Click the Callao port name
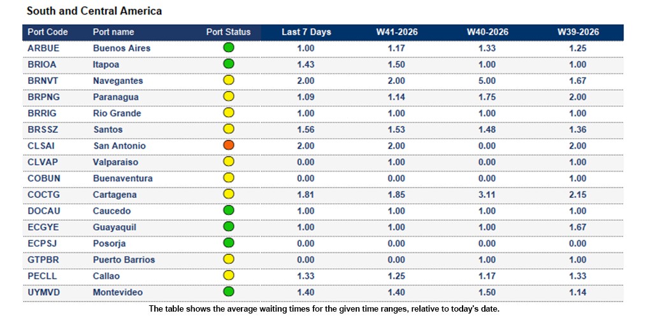 click(x=106, y=277)
